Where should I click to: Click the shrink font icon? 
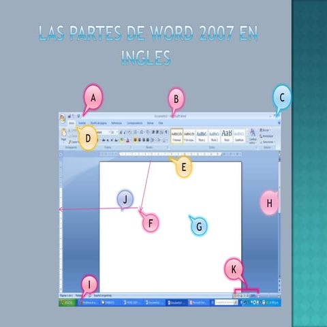point(125,132)
